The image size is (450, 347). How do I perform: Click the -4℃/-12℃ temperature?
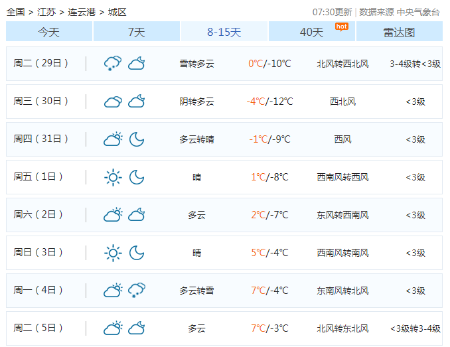click(x=269, y=102)
